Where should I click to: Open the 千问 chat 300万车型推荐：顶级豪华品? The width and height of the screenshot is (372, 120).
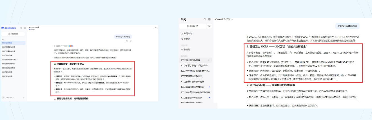coord(195,71)
